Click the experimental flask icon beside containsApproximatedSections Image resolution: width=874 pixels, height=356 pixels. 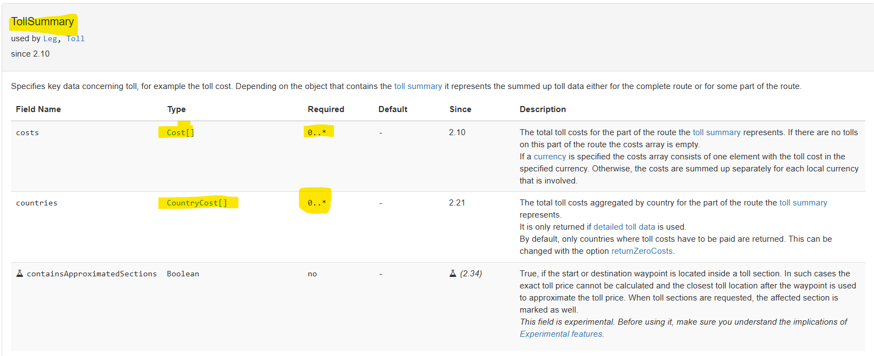point(20,274)
